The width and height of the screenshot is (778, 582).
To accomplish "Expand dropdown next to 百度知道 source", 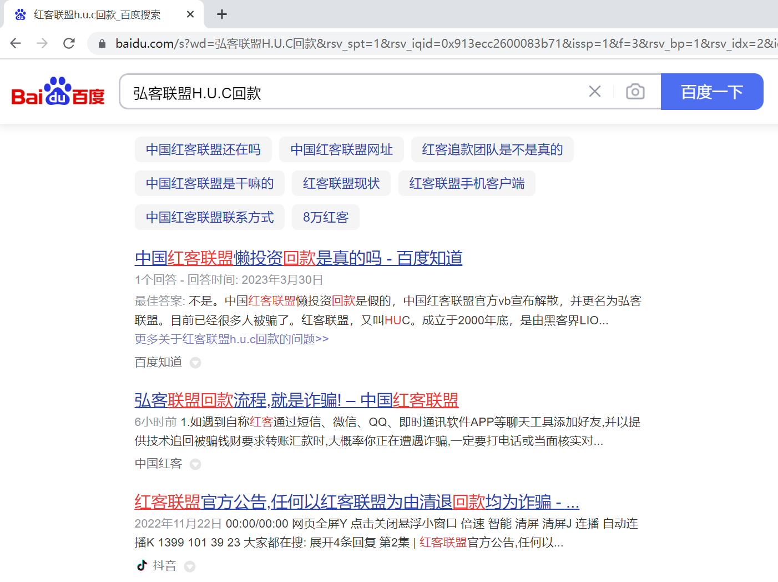I will pos(195,363).
